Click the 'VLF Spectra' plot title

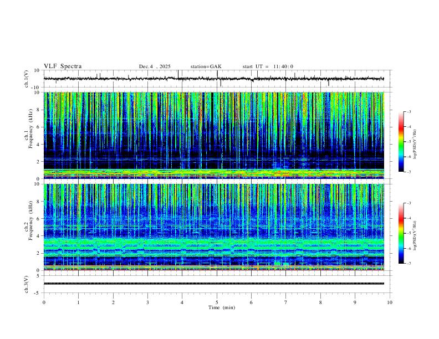63,66
